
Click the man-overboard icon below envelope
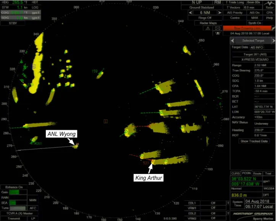pyautogui.click(x=217, y=33)
